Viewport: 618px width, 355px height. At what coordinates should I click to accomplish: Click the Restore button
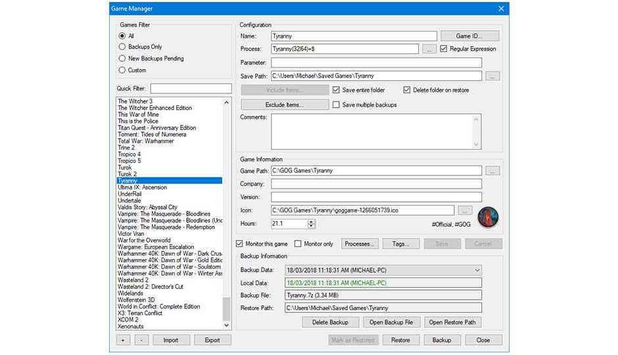(401, 340)
